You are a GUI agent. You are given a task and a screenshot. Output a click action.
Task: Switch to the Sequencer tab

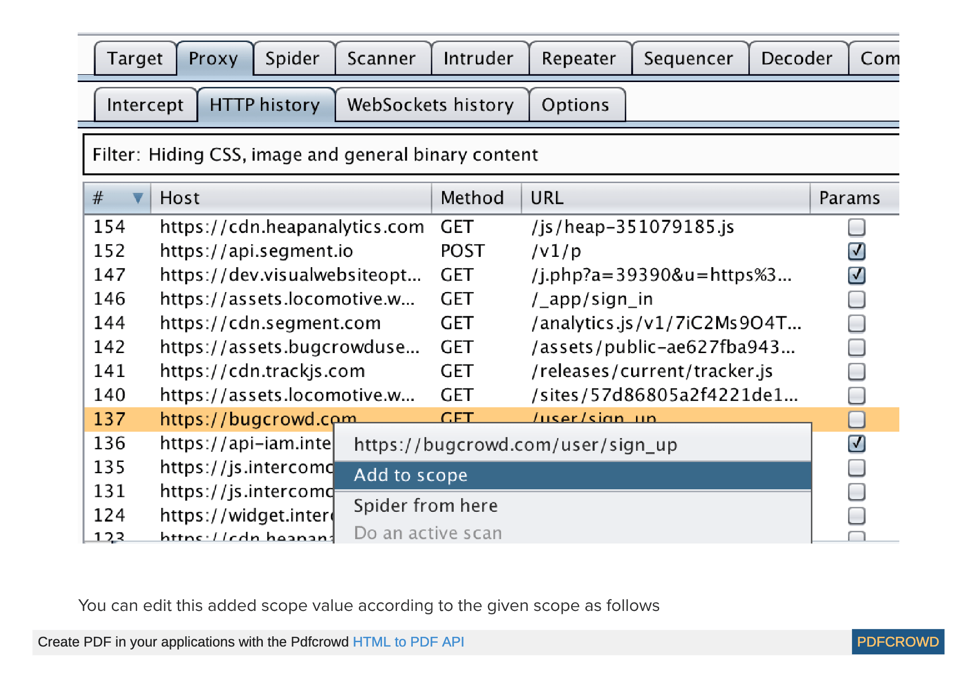[688, 58]
